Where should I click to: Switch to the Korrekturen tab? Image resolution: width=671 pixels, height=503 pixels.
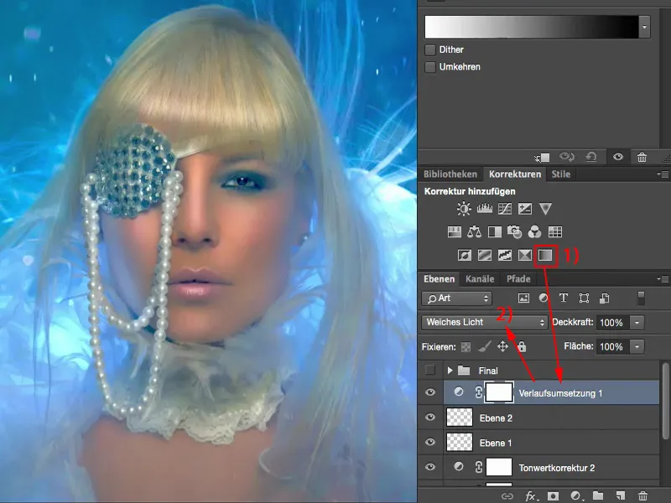point(515,174)
